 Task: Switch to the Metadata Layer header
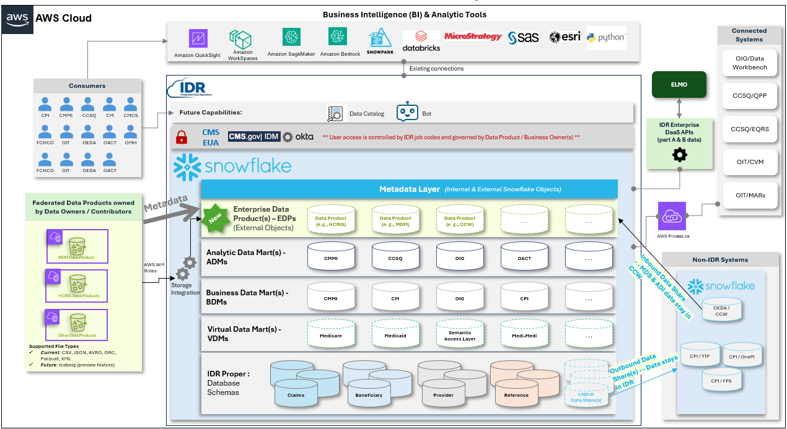pyautogui.click(x=408, y=189)
